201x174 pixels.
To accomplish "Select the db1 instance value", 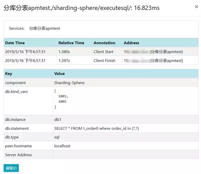I will tap(58, 119).
